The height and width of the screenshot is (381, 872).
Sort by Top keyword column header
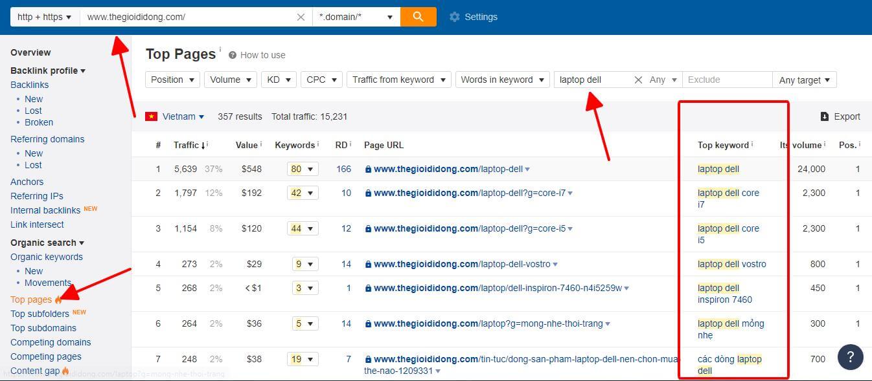(x=724, y=145)
